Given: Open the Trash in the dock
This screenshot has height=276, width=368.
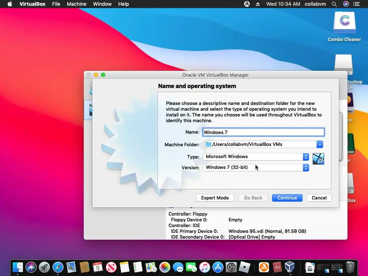Looking at the screenshot, I should pos(350,267).
